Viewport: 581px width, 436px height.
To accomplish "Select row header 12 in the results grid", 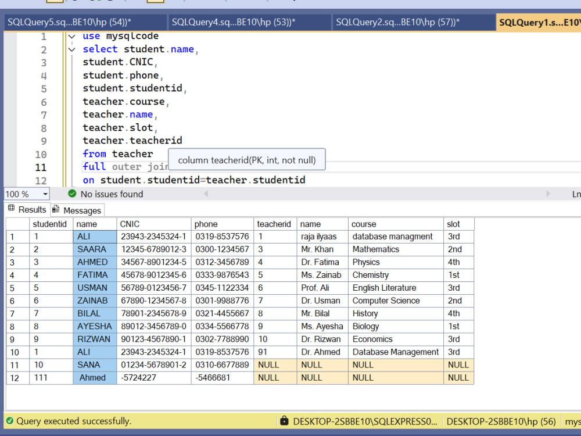I will click(18, 378).
